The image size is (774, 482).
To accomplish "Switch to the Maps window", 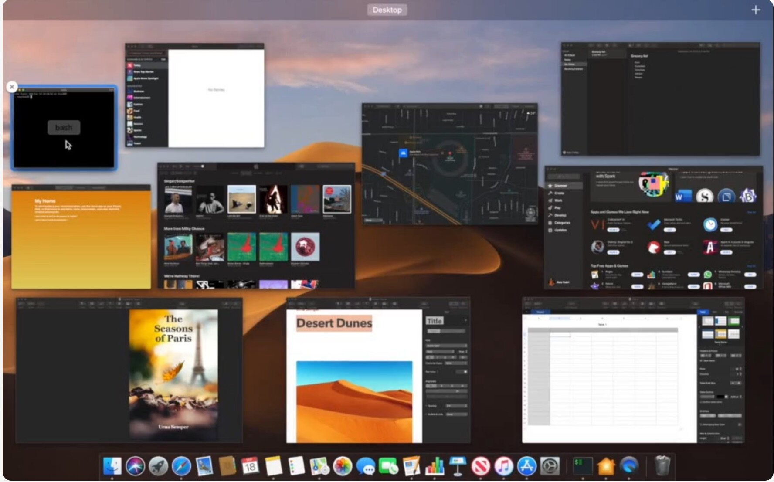I will (x=449, y=164).
